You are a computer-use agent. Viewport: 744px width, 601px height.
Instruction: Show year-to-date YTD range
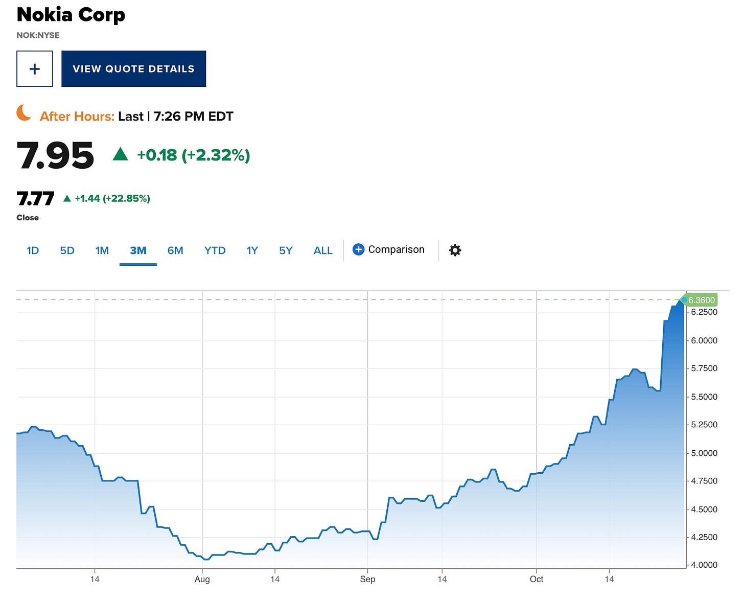[215, 250]
